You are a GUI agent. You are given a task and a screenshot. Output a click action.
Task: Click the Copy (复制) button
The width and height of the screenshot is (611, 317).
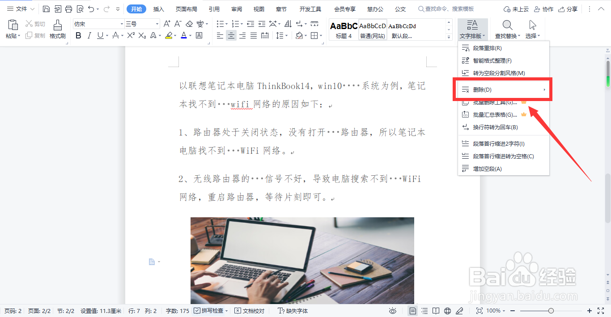pos(35,36)
